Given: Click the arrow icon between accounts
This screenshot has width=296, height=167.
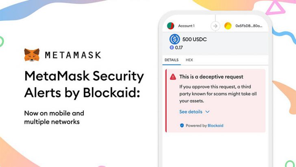Looking at the screenshot, I should (215, 26).
